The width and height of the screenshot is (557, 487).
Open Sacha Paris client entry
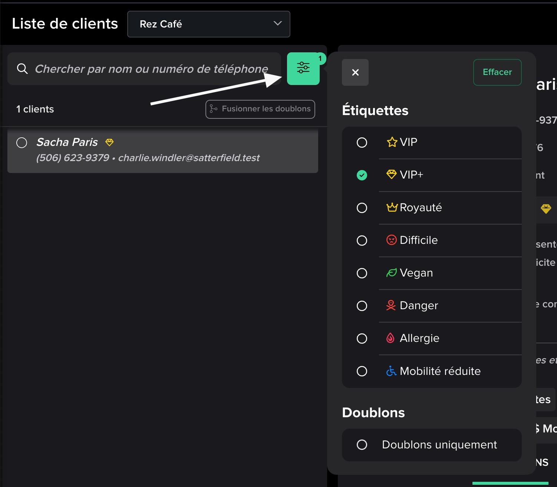click(167, 150)
